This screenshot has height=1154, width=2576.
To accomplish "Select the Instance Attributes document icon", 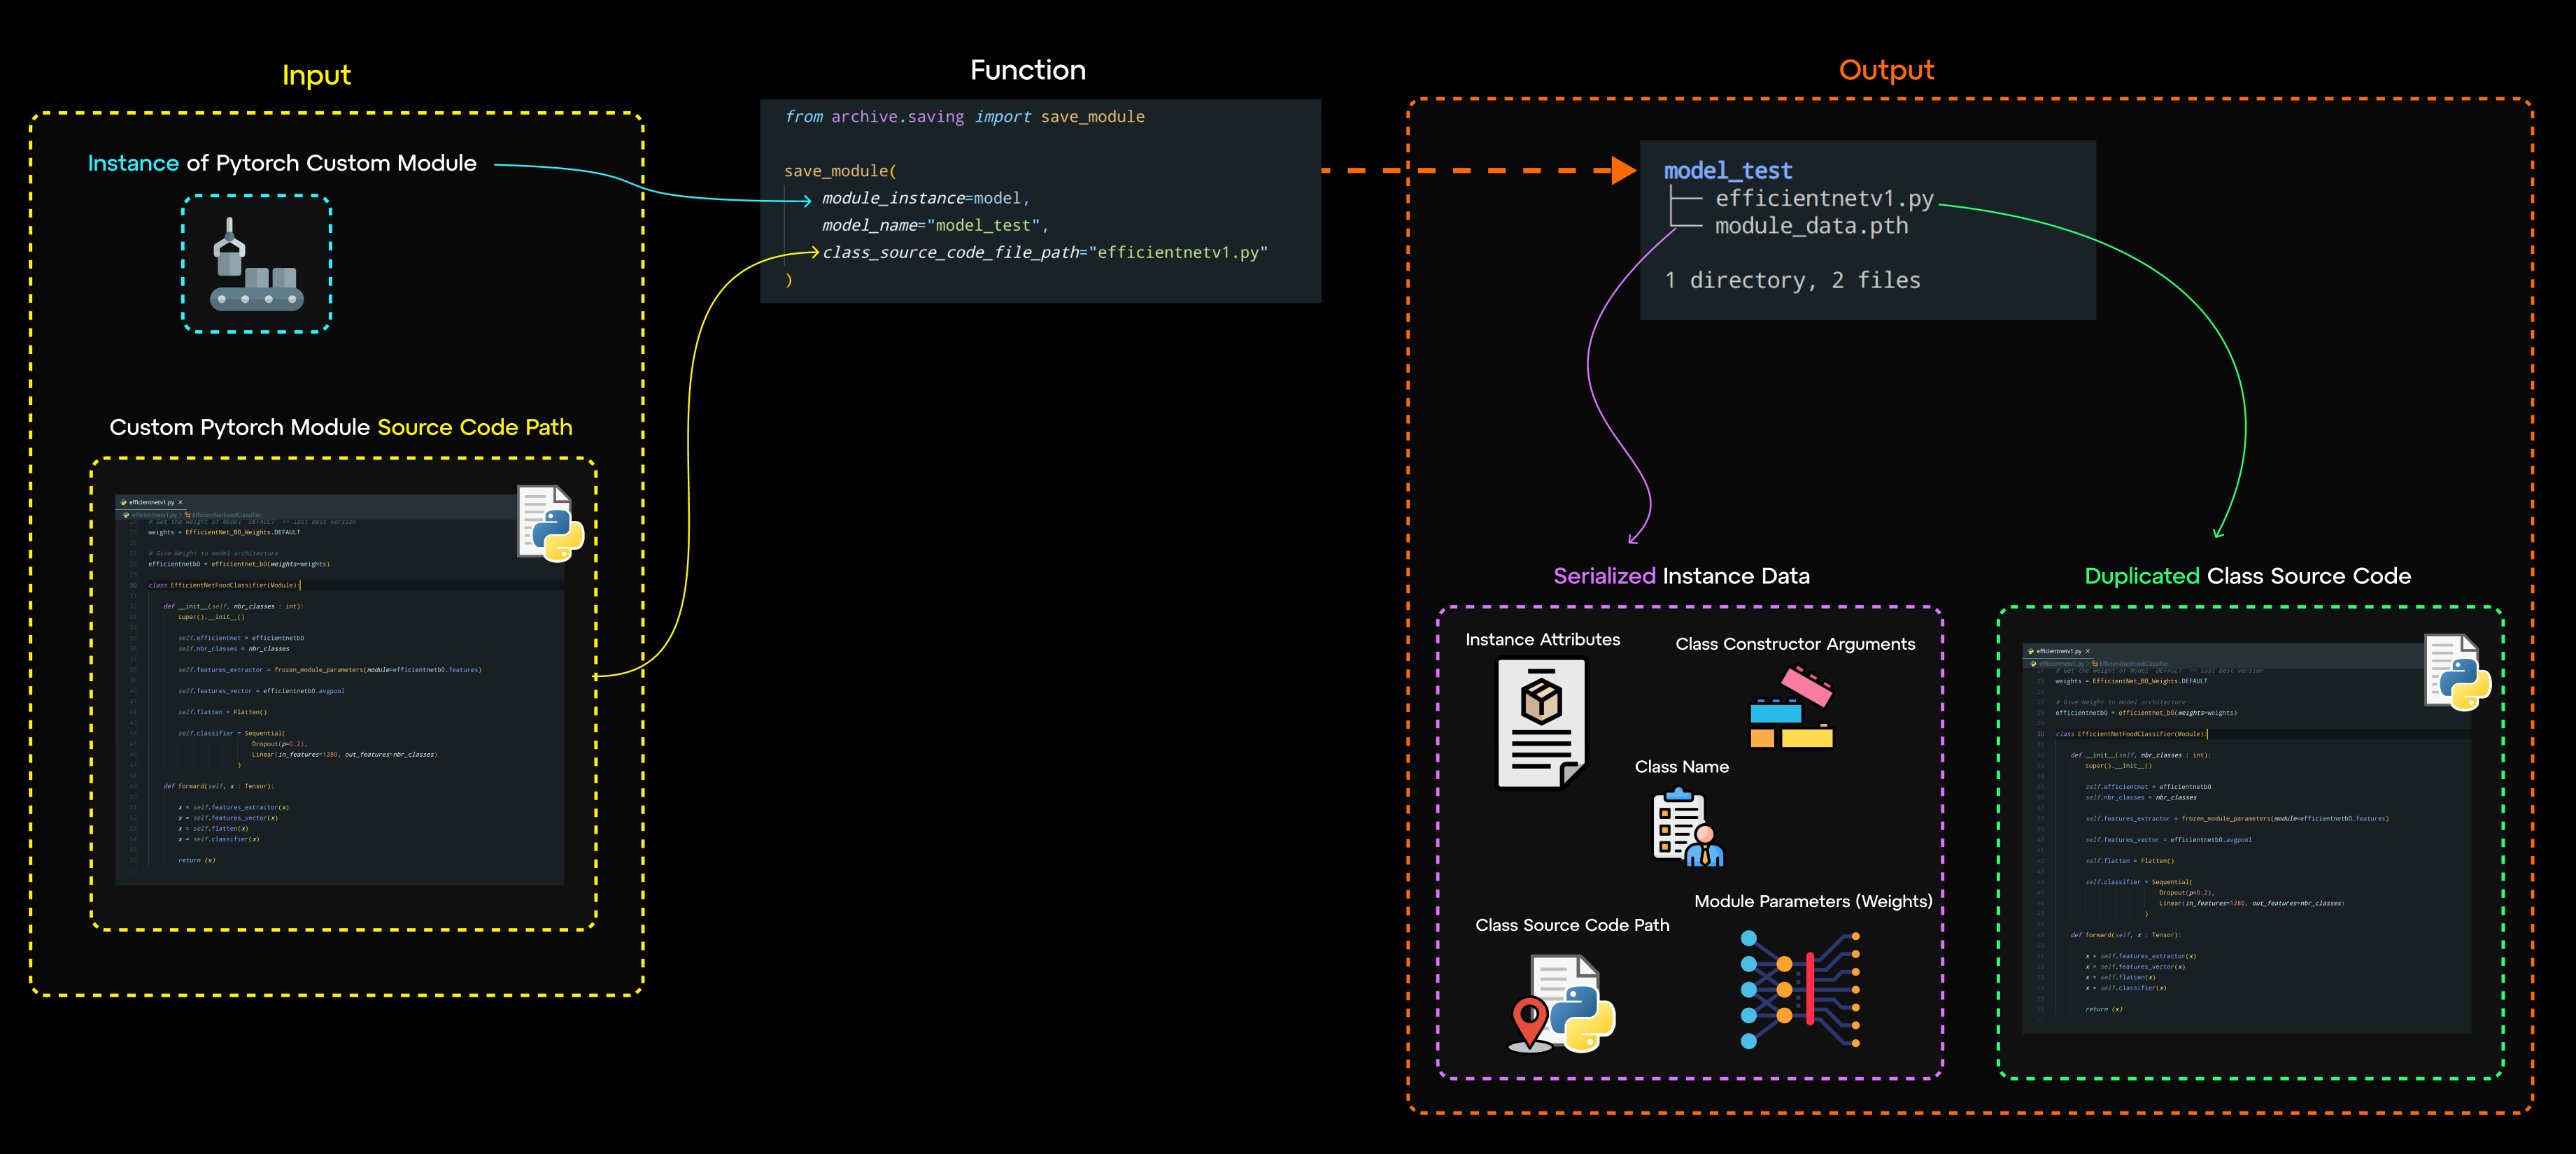I will (x=1542, y=724).
